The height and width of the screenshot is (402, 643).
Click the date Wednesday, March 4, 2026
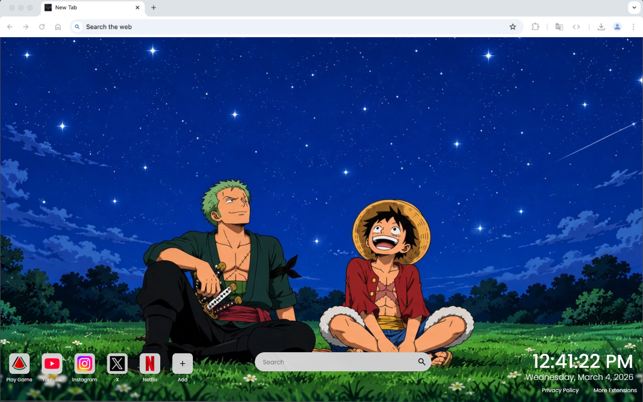coord(580,377)
